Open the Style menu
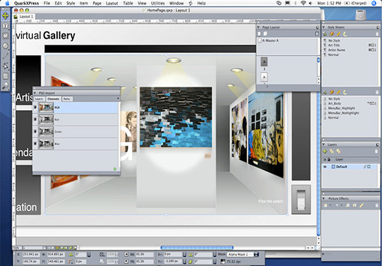382x266 pixels. coord(71,3)
